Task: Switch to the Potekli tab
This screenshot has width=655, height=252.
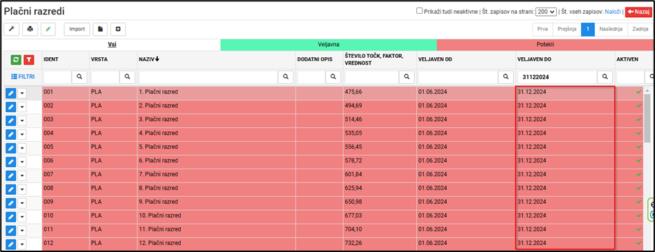Action: tap(545, 45)
